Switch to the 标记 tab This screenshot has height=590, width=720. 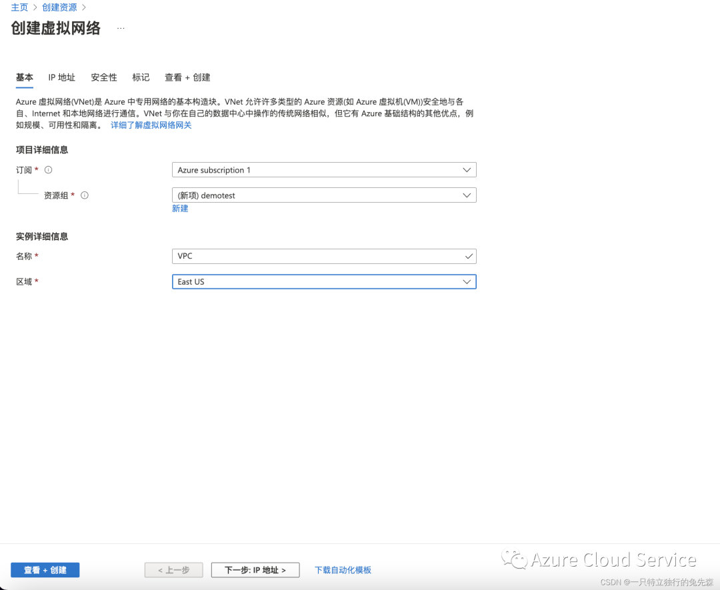tap(141, 77)
